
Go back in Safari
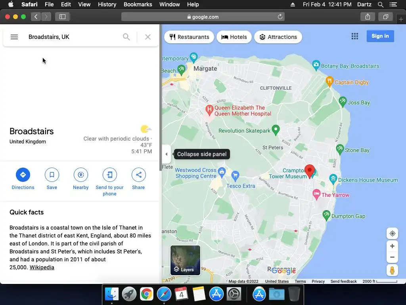[36, 17]
